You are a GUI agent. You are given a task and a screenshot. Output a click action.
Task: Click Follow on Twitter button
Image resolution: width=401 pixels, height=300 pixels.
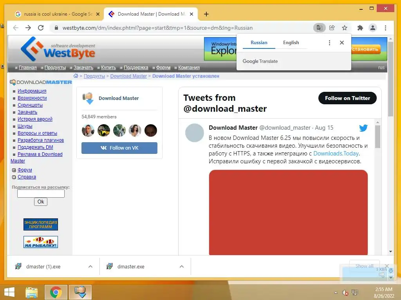347,98
